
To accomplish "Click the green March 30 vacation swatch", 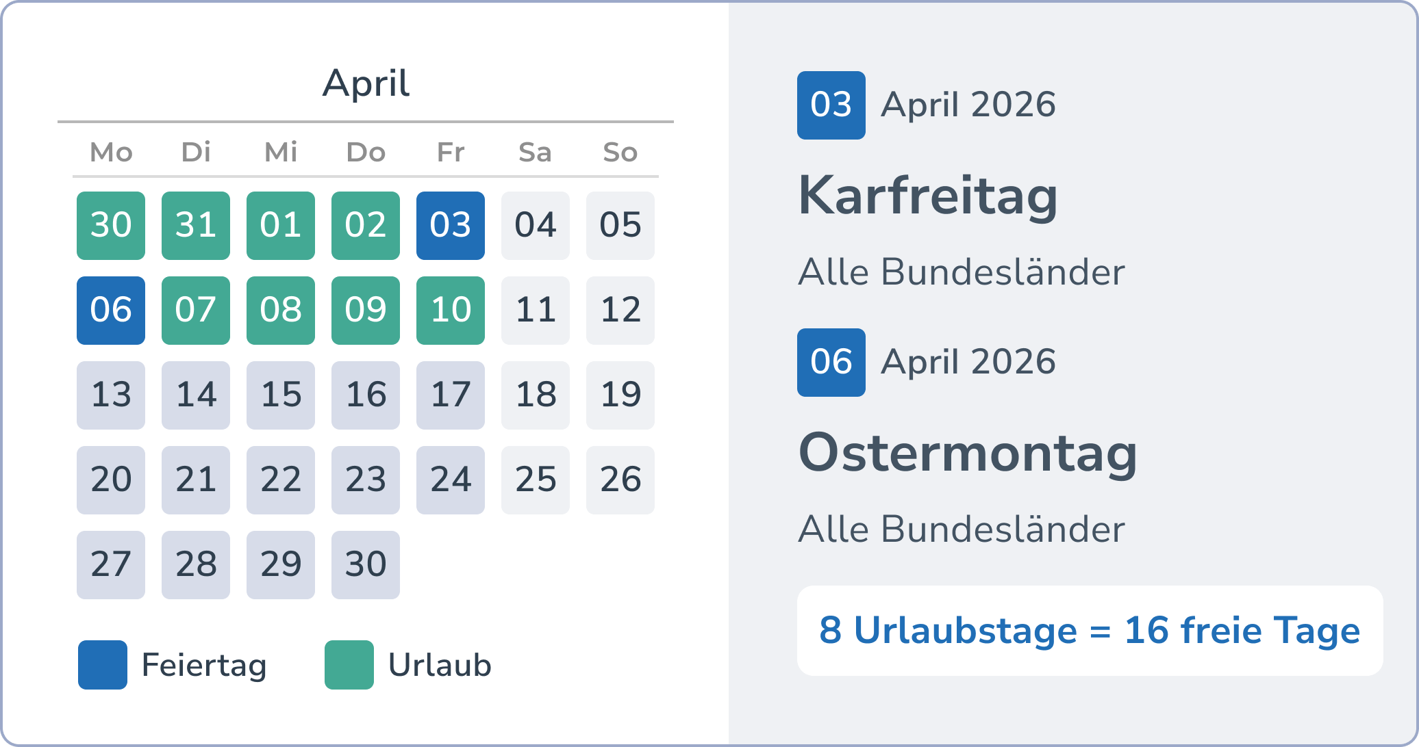I will click(110, 226).
